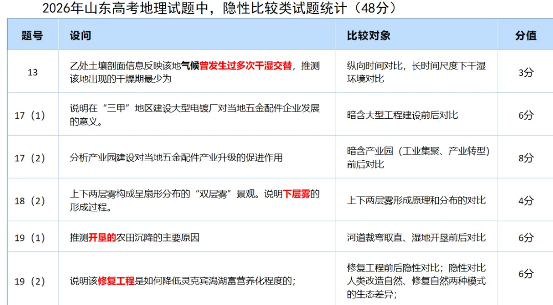Click question number cell 13
The image size is (553, 305).
[x=33, y=72]
